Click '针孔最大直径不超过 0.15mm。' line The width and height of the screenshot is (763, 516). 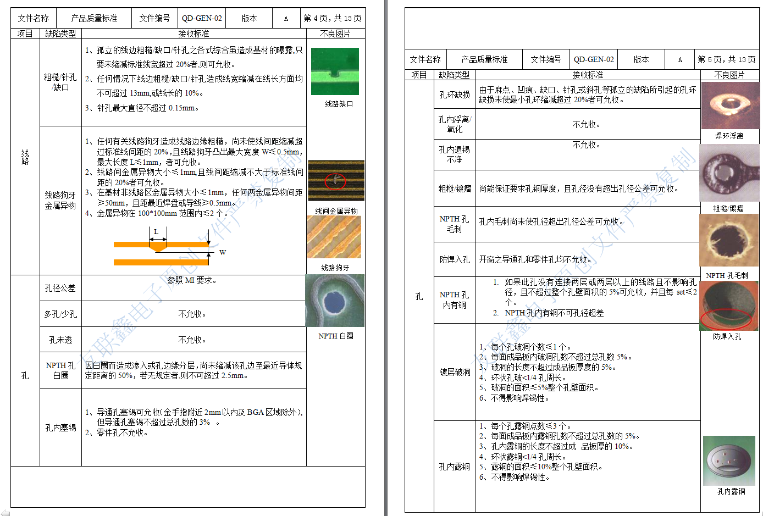pyautogui.click(x=148, y=108)
